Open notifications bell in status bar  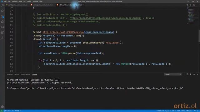point(198,111)
